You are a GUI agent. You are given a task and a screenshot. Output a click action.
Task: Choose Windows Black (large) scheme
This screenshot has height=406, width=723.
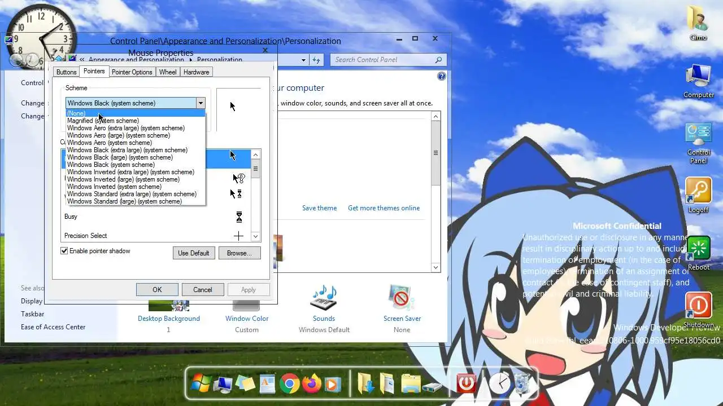[x=135, y=157]
